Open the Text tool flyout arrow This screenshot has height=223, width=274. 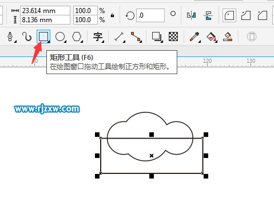(x=103, y=41)
